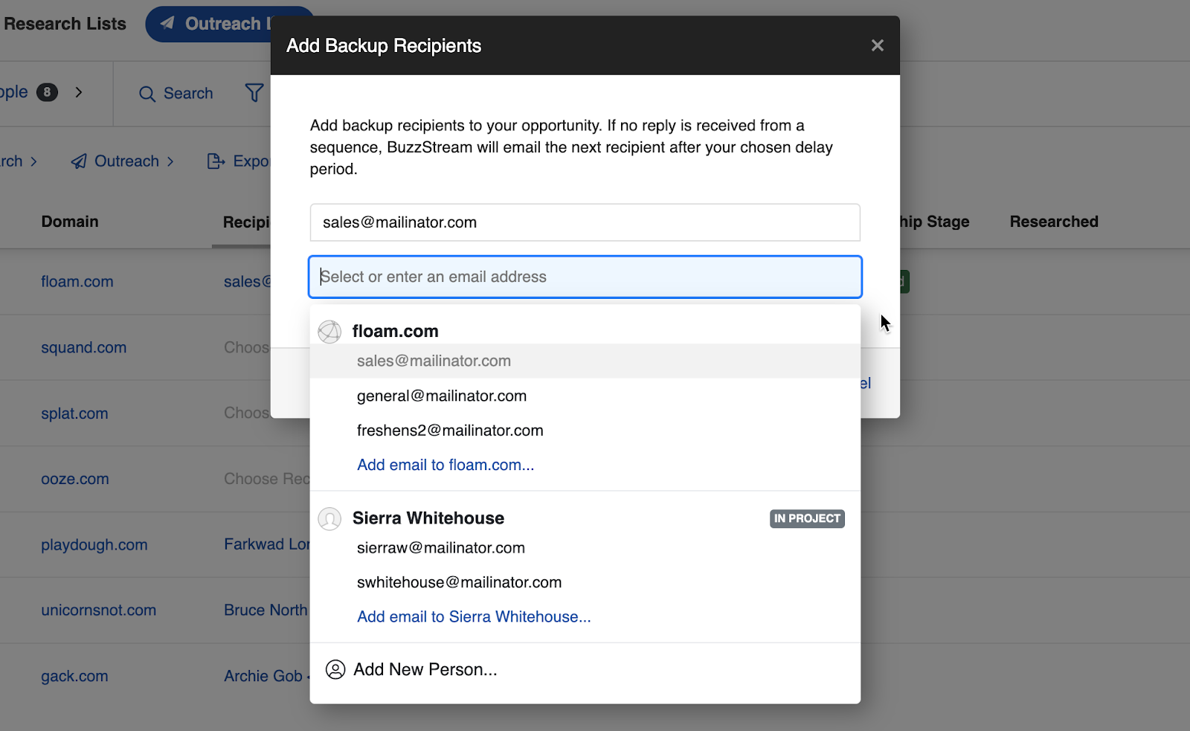Expand the Outreach menu chevron

click(171, 161)
